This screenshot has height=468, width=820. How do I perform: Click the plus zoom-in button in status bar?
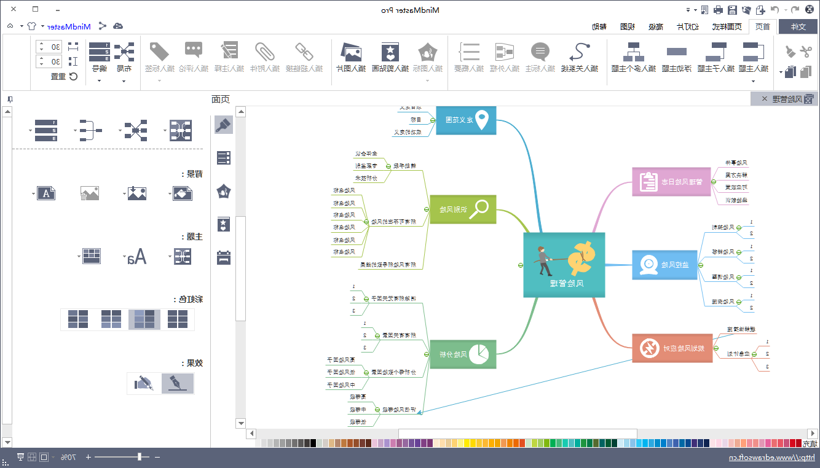click(88, 457)
